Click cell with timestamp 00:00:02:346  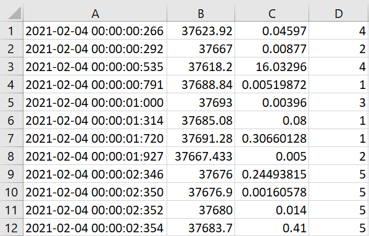(95, 174)
